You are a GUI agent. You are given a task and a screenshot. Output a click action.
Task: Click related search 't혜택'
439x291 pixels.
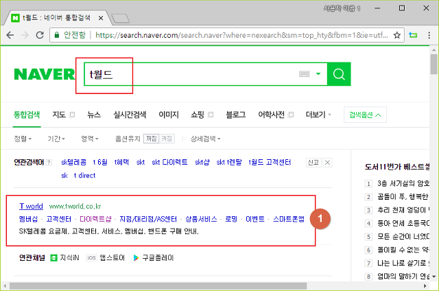point(121,162)
